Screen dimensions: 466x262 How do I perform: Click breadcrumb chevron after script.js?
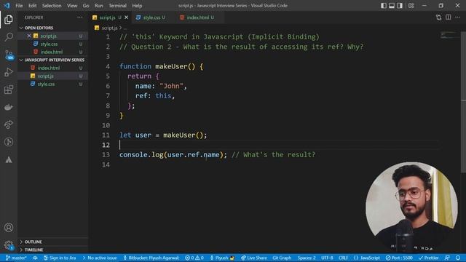pos(120,28)
